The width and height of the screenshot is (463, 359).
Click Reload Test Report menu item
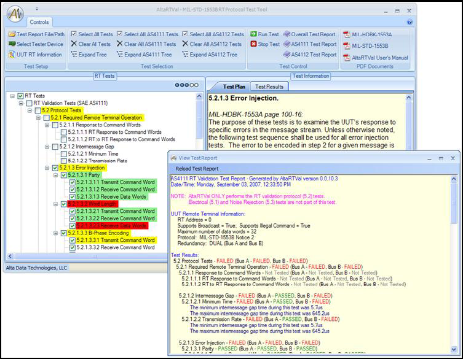pos(197,169)
